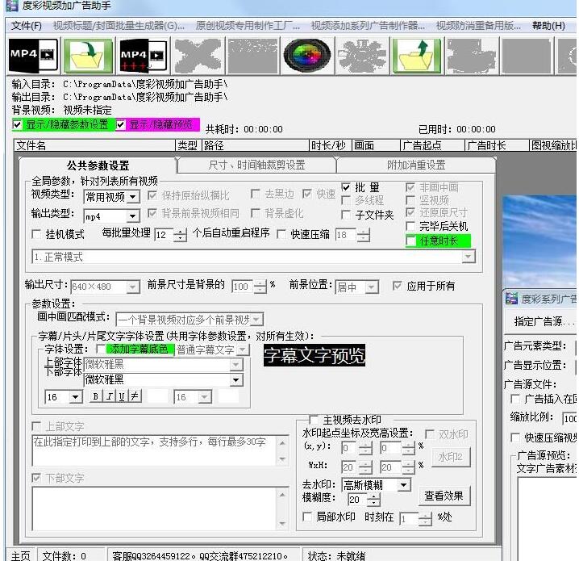Uncheck the 批量 checkbox

346,187
